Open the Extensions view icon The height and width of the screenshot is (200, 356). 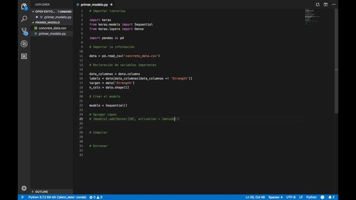24,56
